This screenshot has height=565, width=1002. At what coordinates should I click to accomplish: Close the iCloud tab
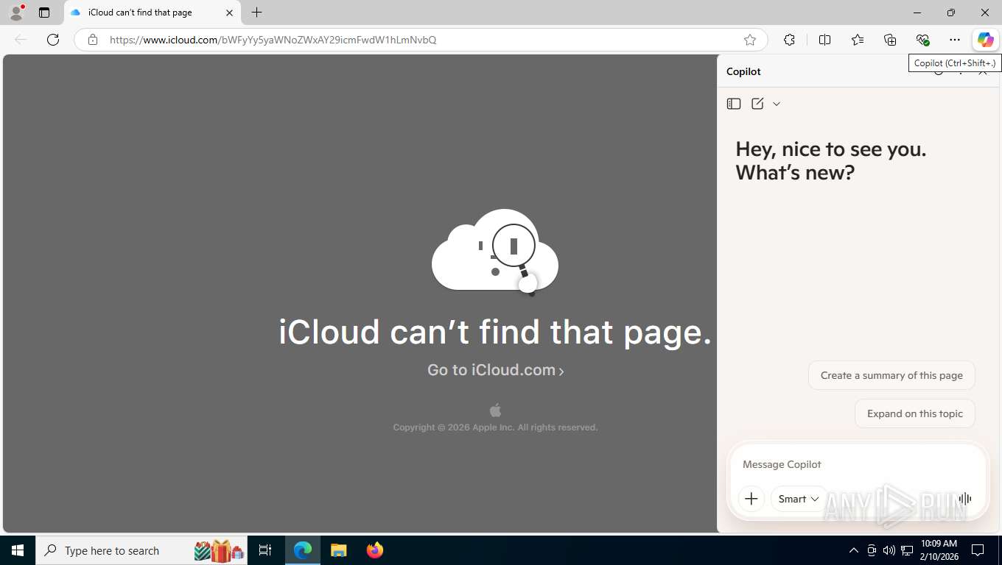tap(229, 13)
